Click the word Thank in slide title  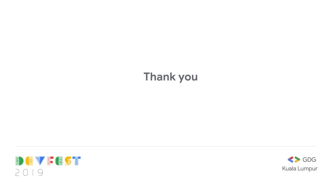(160, 77)
